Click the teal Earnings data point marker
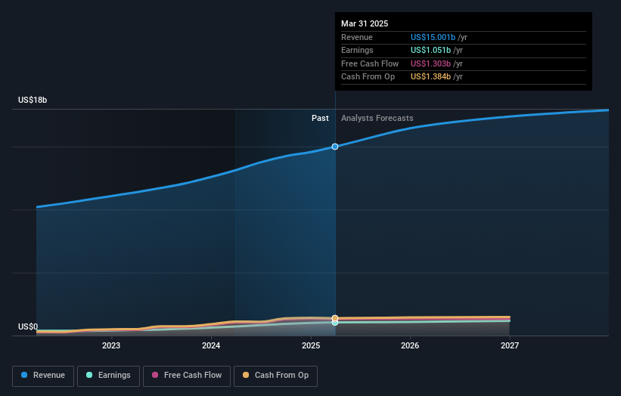This screenshot has height=396, width=621. (x=335, y=323)
